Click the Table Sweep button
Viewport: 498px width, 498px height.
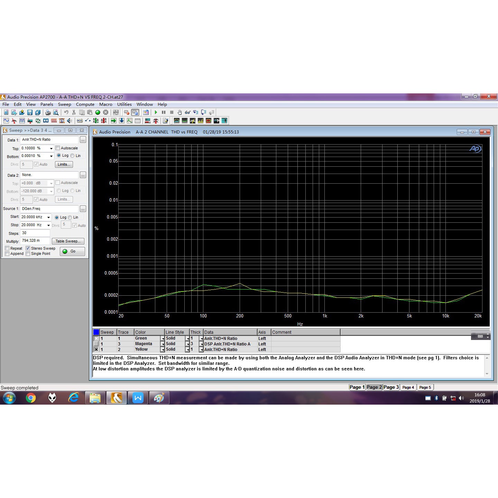tap(68, 241)
